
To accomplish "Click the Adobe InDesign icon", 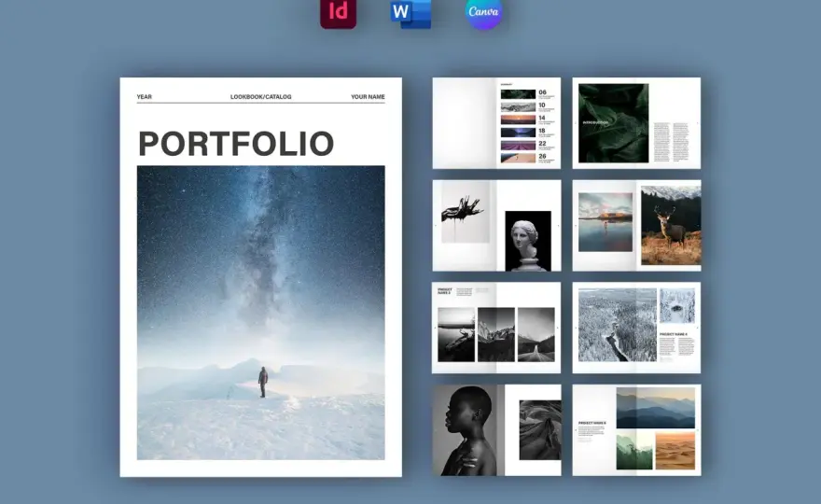I will tap(339, 13).
